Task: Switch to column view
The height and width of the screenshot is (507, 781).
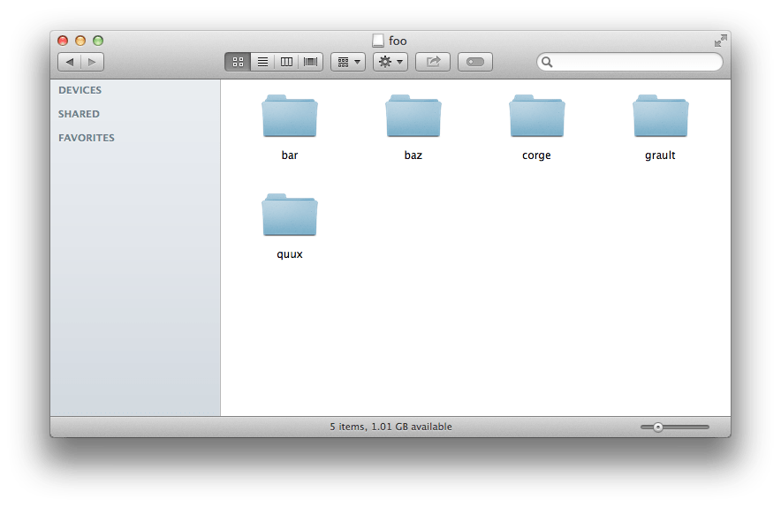Action: 286,62
